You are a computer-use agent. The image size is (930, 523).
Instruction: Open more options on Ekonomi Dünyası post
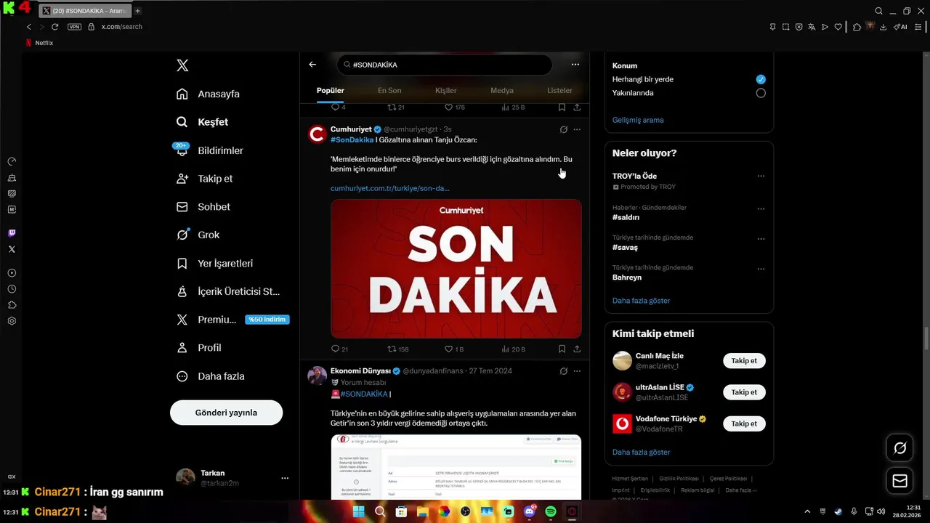tap(577, 370)
